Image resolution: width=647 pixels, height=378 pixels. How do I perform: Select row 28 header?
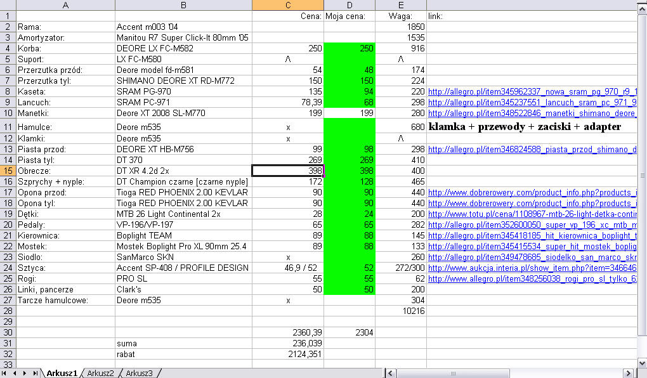coord(8,311)
